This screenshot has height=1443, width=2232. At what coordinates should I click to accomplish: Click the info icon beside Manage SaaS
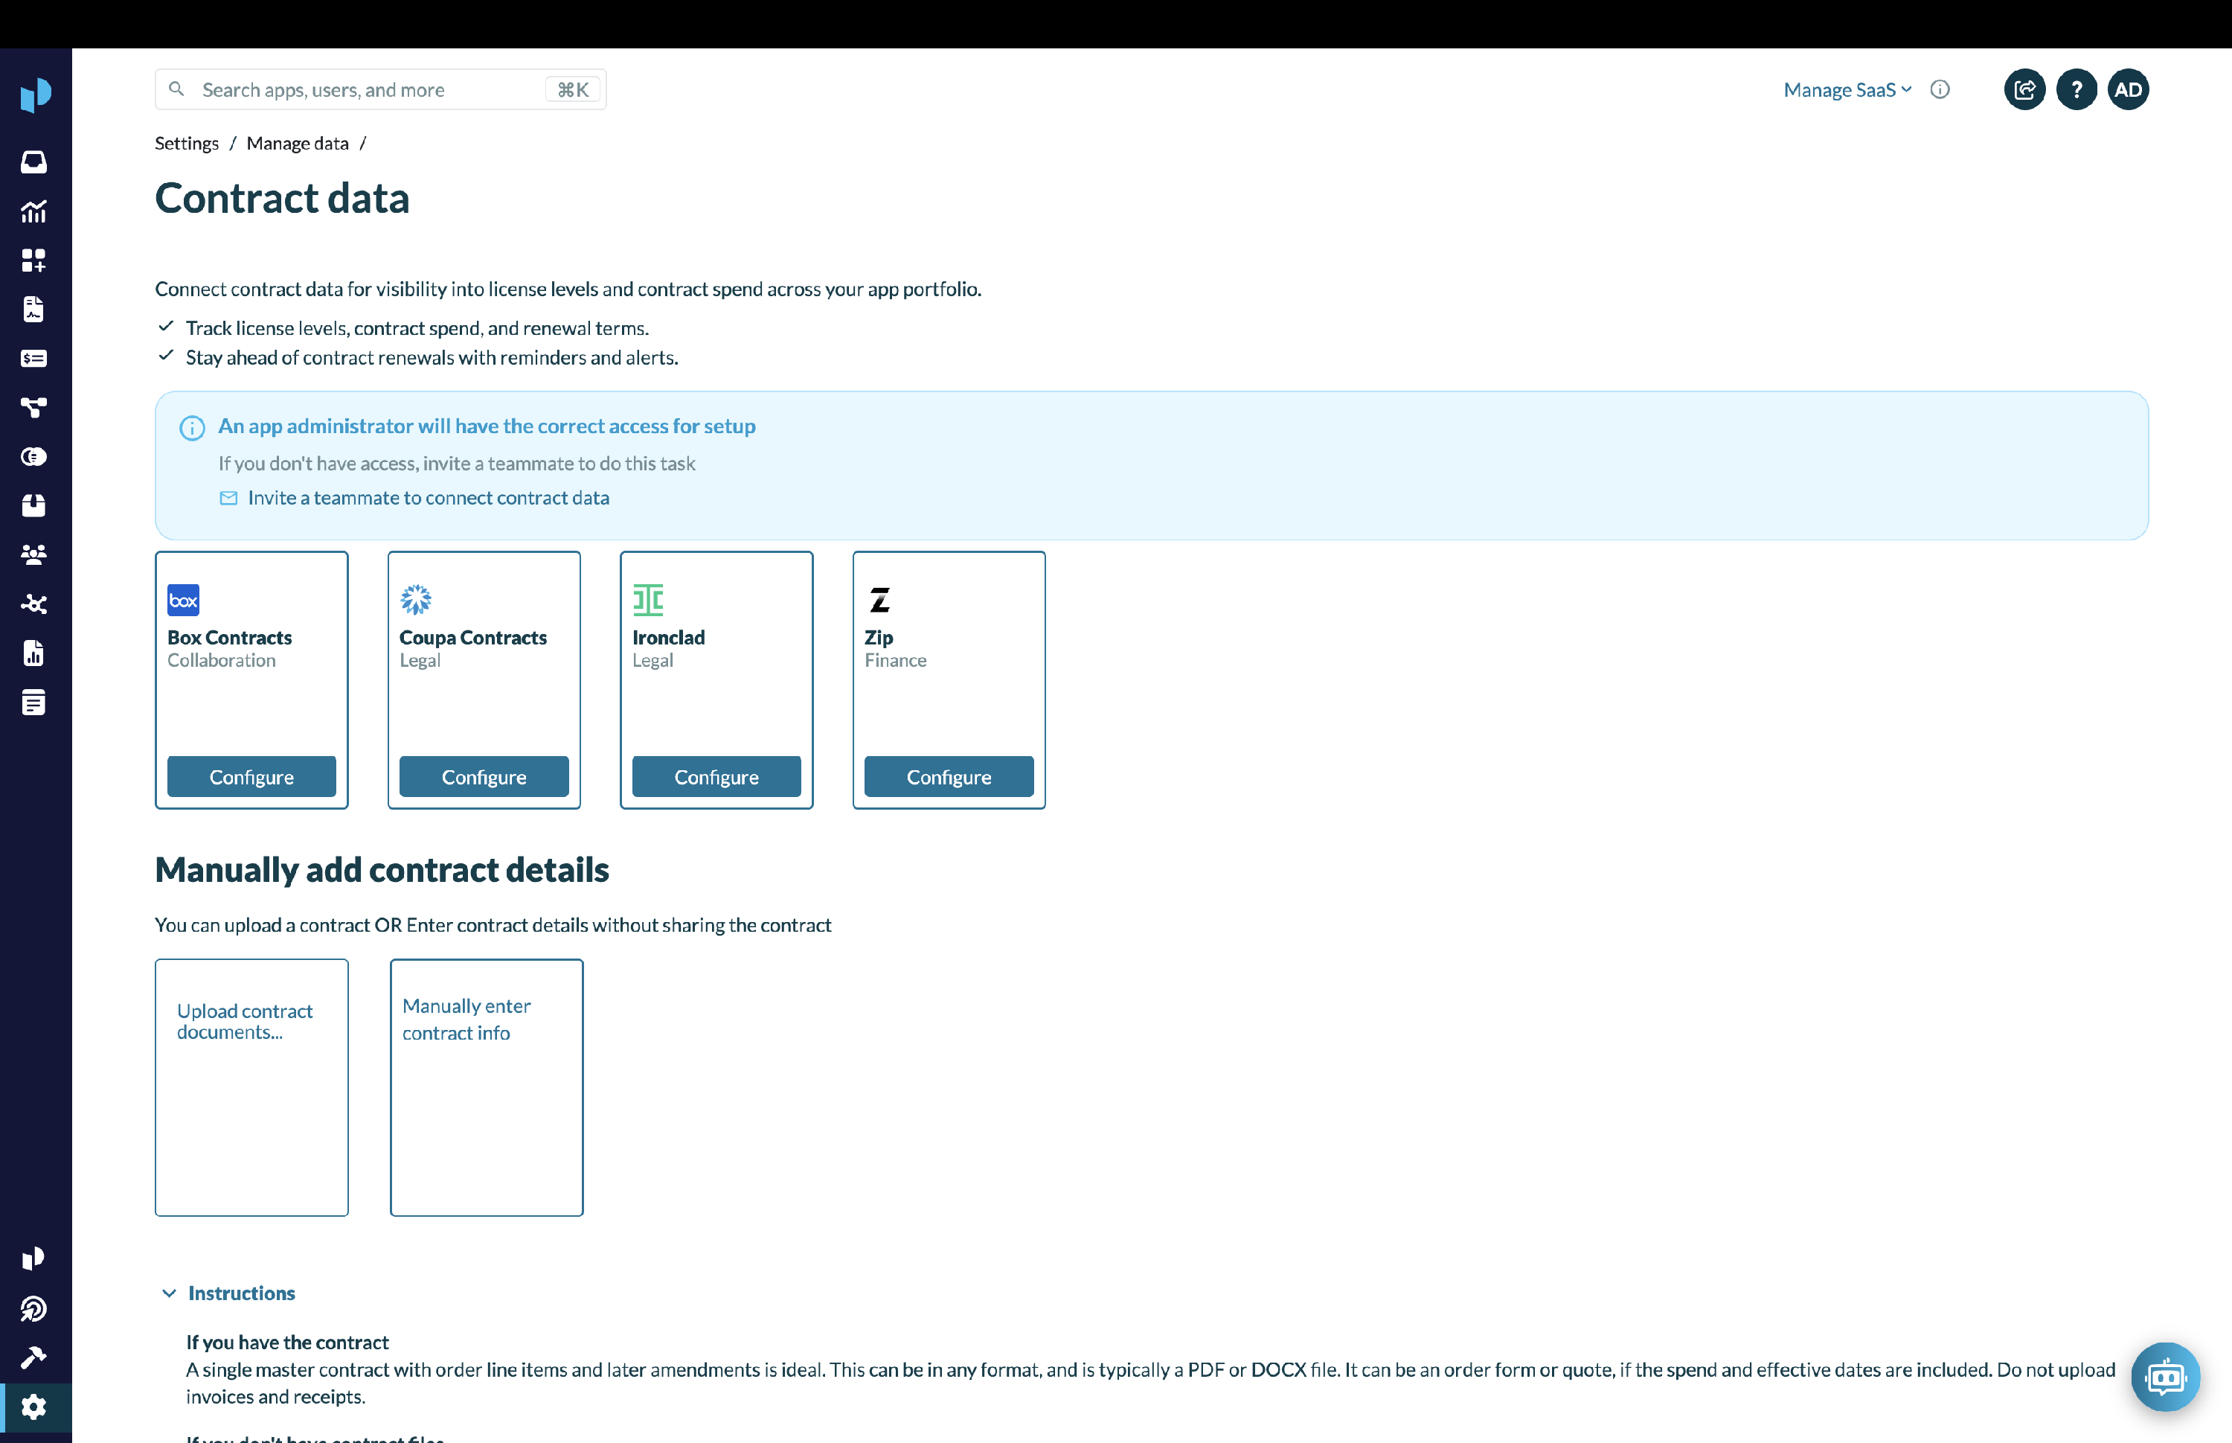tap(1940, 90)
